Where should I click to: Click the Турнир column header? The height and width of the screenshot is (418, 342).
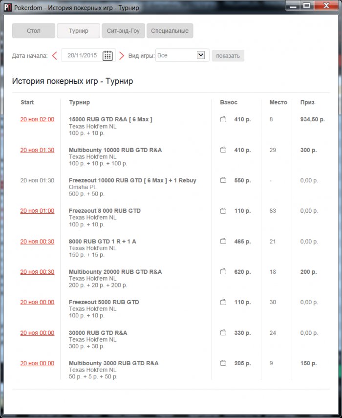tap(79, 102)
